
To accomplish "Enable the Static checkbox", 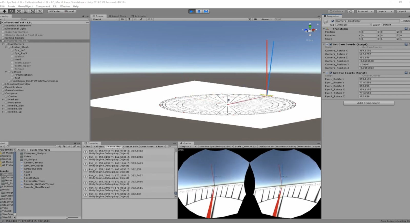I will tap(402, 21).
